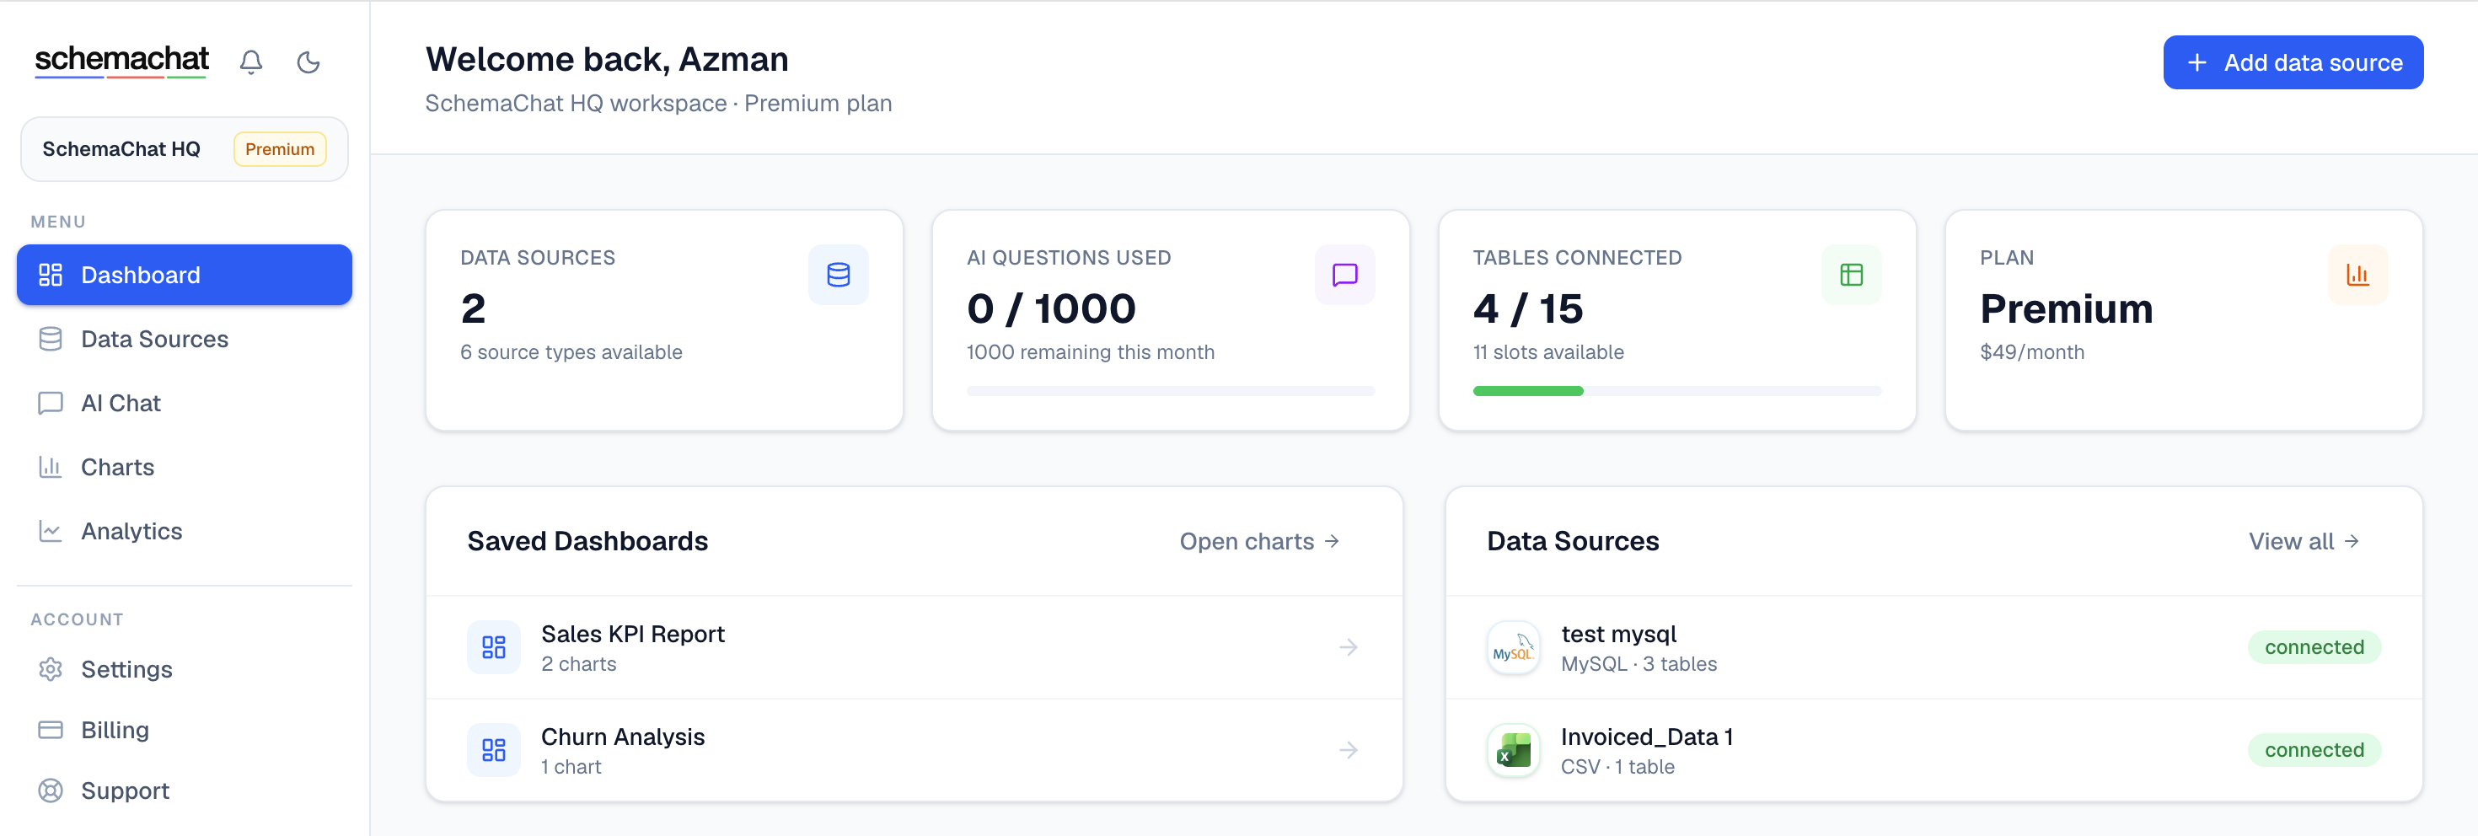Click the chat bubble icon beside AI Chat
Screen dimensions: 2478x836
pyautogui.click(x=50, y=403)
